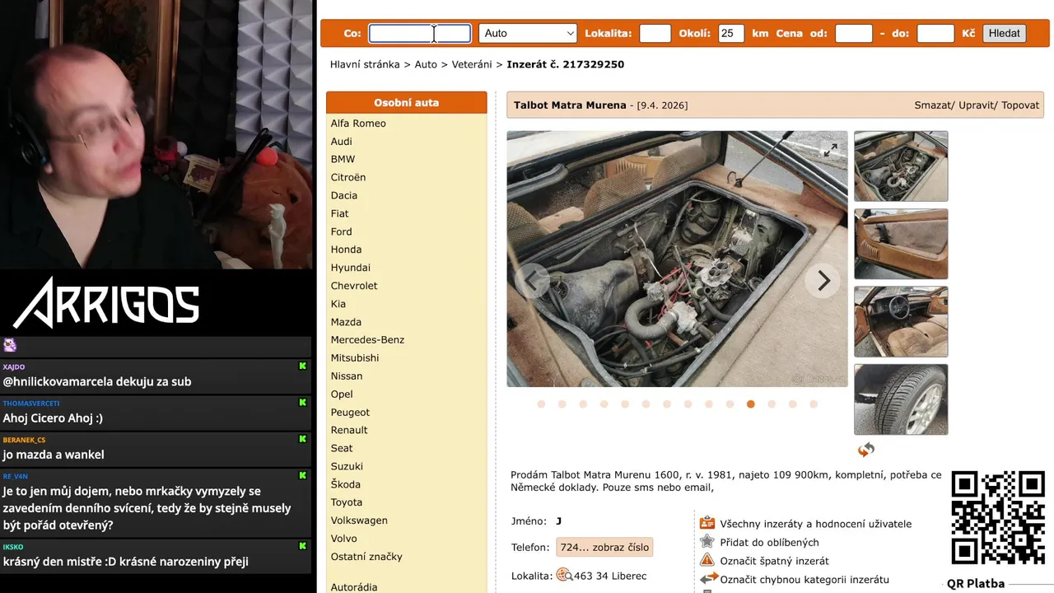This screenshot has width=1054, height=593.
Task: Open the Mitsubishi brand category
Action: coord(355,358)
